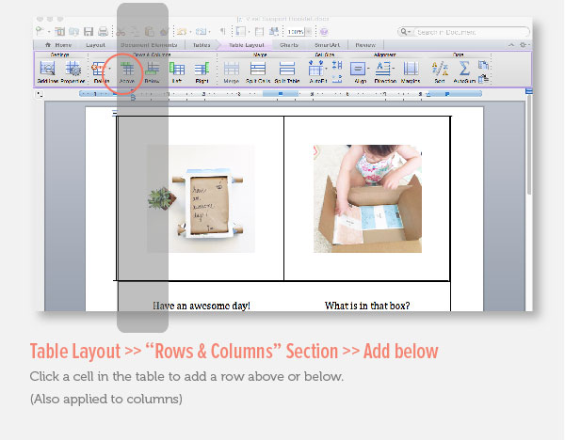Click the Search in Document field

[472, 32]
